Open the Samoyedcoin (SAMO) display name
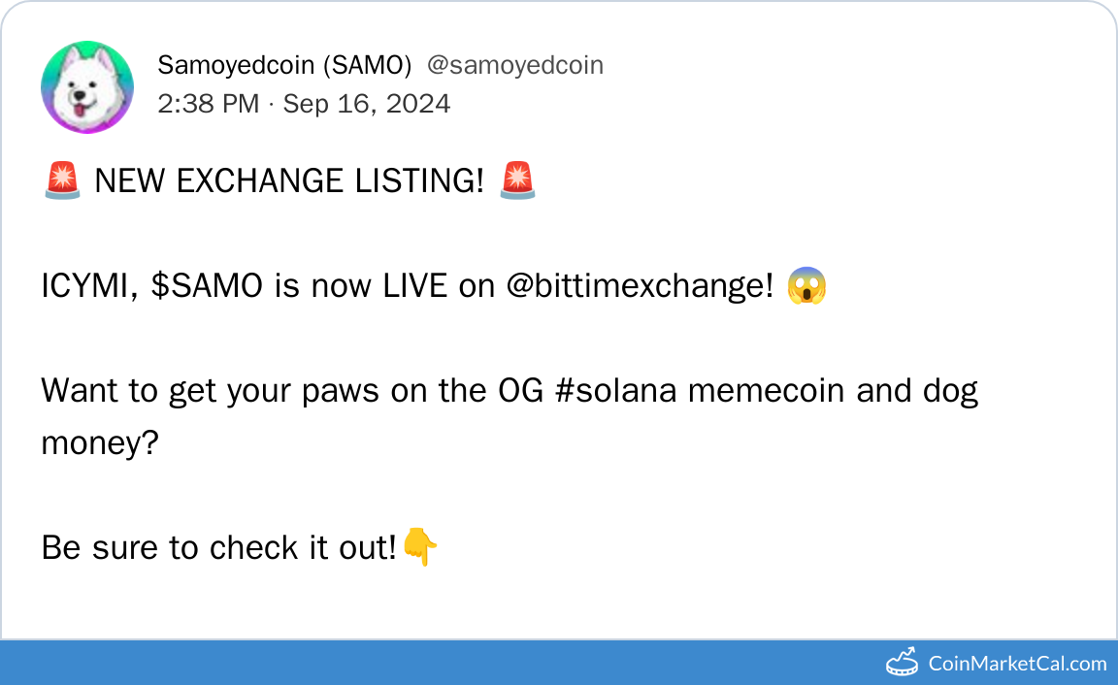The height and width of the screenshot is (685, 1118). click(x=284, y=65)
